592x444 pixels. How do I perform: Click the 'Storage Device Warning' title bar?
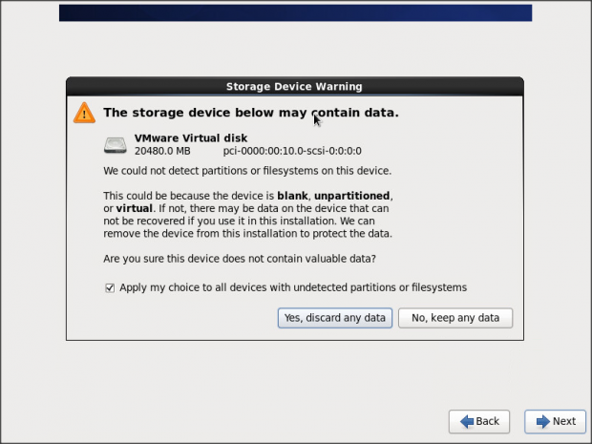click(294, 86)
